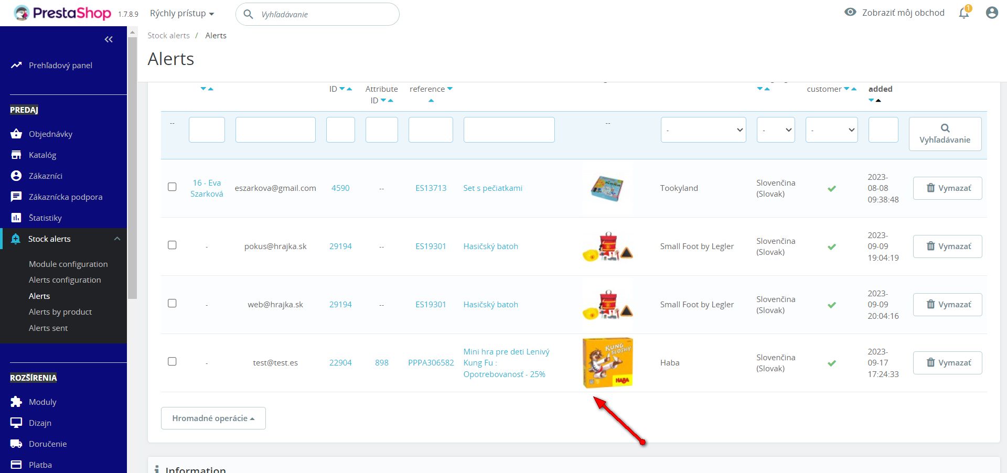Click the down sort arrow beside the customer header

847,89
